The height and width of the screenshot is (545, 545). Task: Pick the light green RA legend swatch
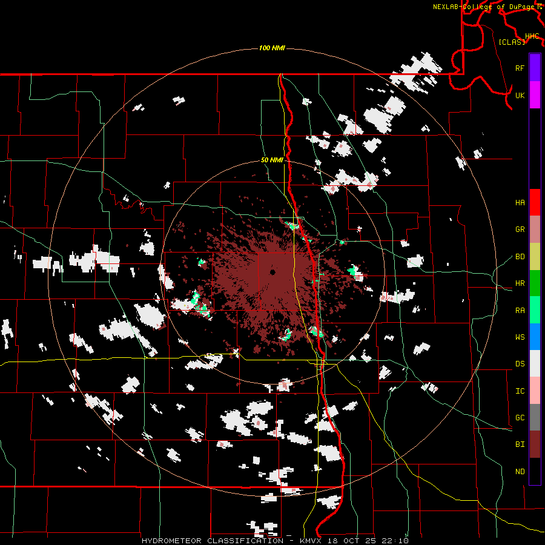point(535,310)
